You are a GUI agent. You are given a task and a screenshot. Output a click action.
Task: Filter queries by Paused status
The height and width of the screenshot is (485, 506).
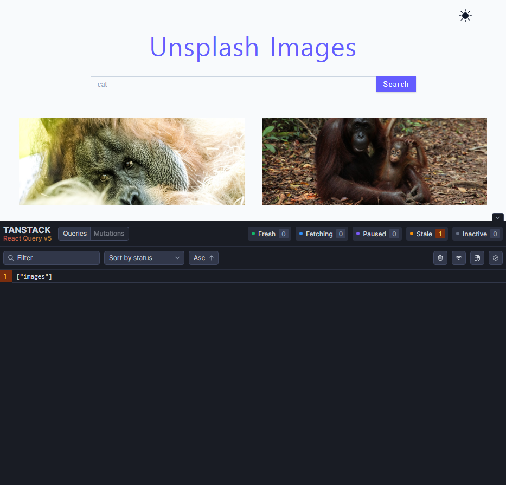tap(377, 234)
